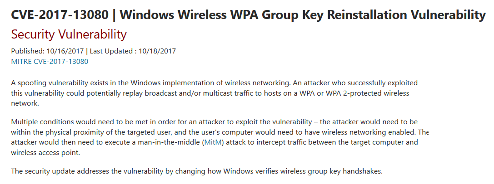Image resolution: width=494 pixels, height=184 pixels.
Task: Click the word "network." ending first paragraph
Action: point(25,104)
